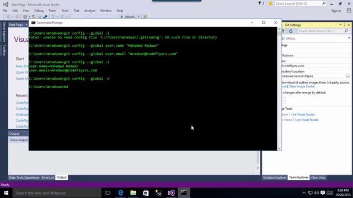This screenshot has width=353, height=198.
Task: Click the Navigate Backward toolbar icon
Action: [8, 17]
